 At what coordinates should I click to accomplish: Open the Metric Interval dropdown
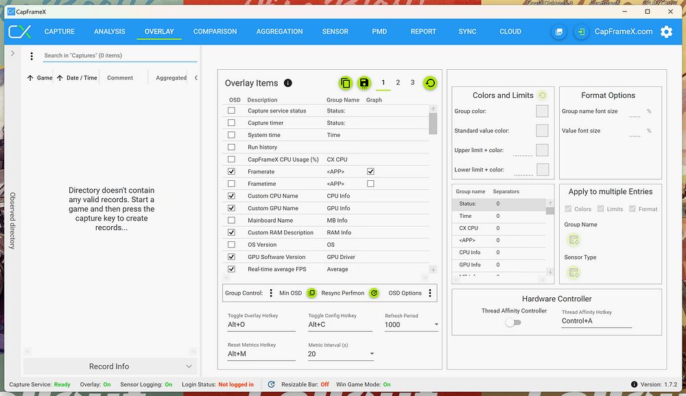pyautogui.click(x=341, y=354)
